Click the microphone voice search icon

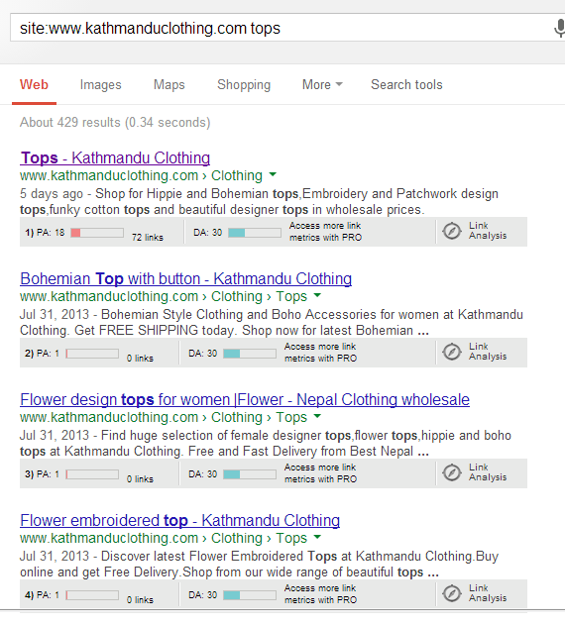[x=559, y=29]
